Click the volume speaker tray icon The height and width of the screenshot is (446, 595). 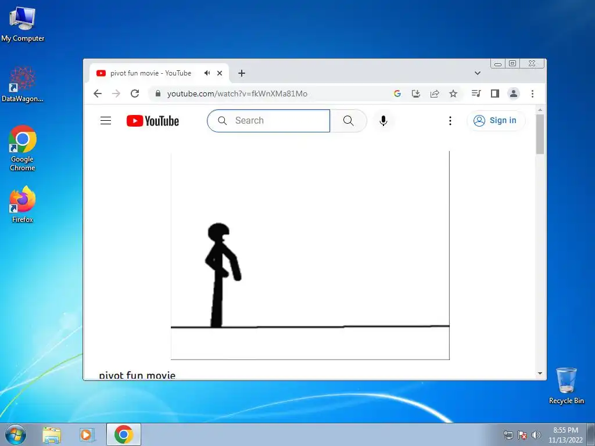[536, 435]
